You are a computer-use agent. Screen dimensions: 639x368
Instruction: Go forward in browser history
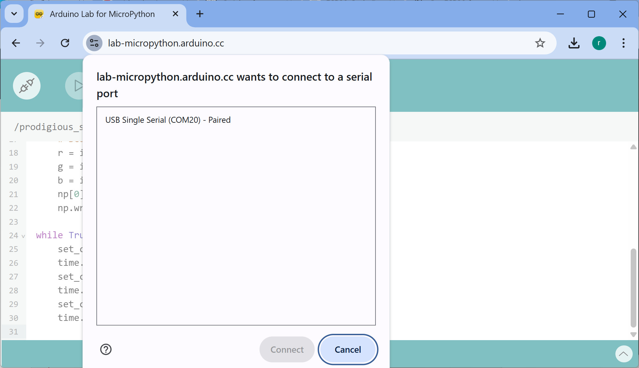click(x=40, y=43)
